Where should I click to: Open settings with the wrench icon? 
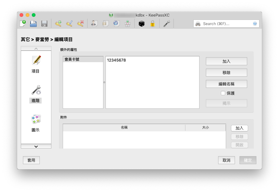tap(166, 24)
